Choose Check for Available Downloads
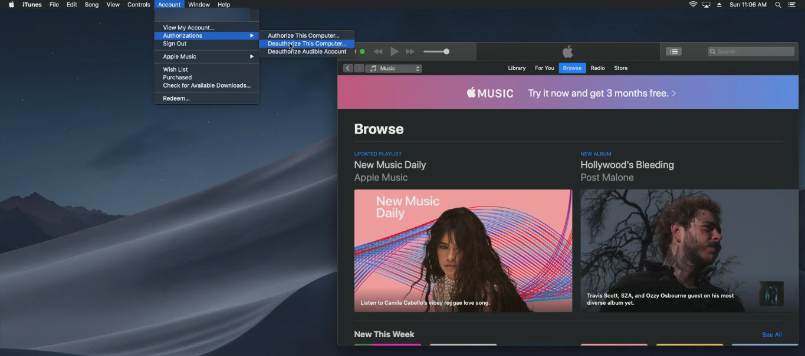The image size is (805, 356). tap(206, 85)
